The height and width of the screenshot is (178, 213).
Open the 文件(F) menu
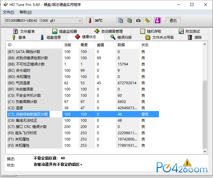pos(8,12)
